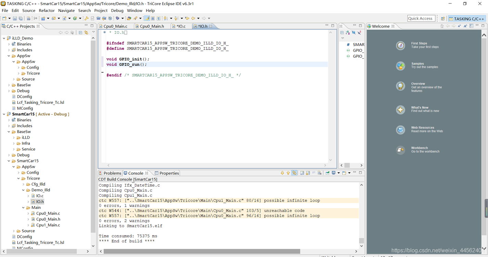Open the First Steps link

click(x=419, y=43)
